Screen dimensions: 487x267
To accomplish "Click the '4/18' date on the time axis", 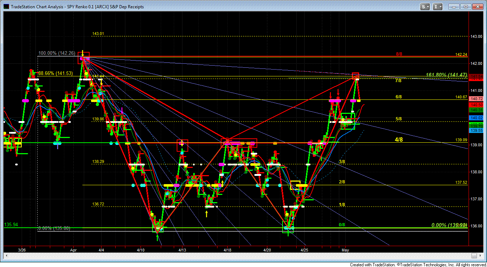I will point(227,250).
